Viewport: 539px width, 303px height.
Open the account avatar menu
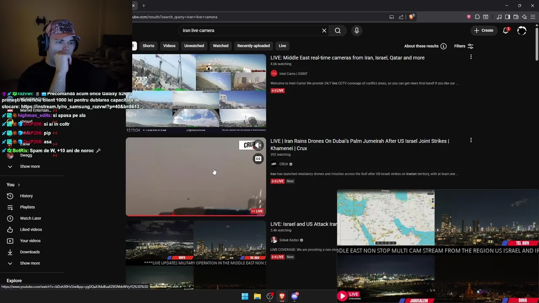pyautogui.click(x=522, y=30)
